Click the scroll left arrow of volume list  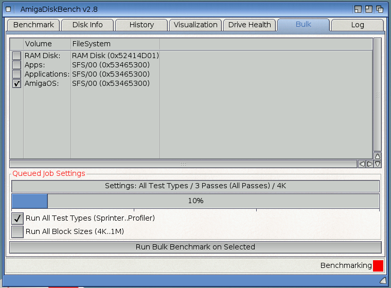pyautogui.click(x=362, y=164)
